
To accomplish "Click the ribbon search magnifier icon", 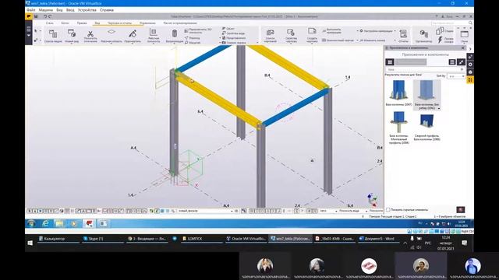I will pyautogui.click(x=470, y=23).
